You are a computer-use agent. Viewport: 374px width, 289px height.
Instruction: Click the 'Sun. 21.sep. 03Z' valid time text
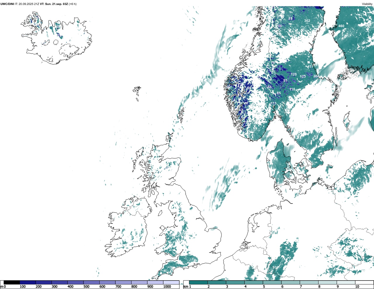(x=56, y=4)
